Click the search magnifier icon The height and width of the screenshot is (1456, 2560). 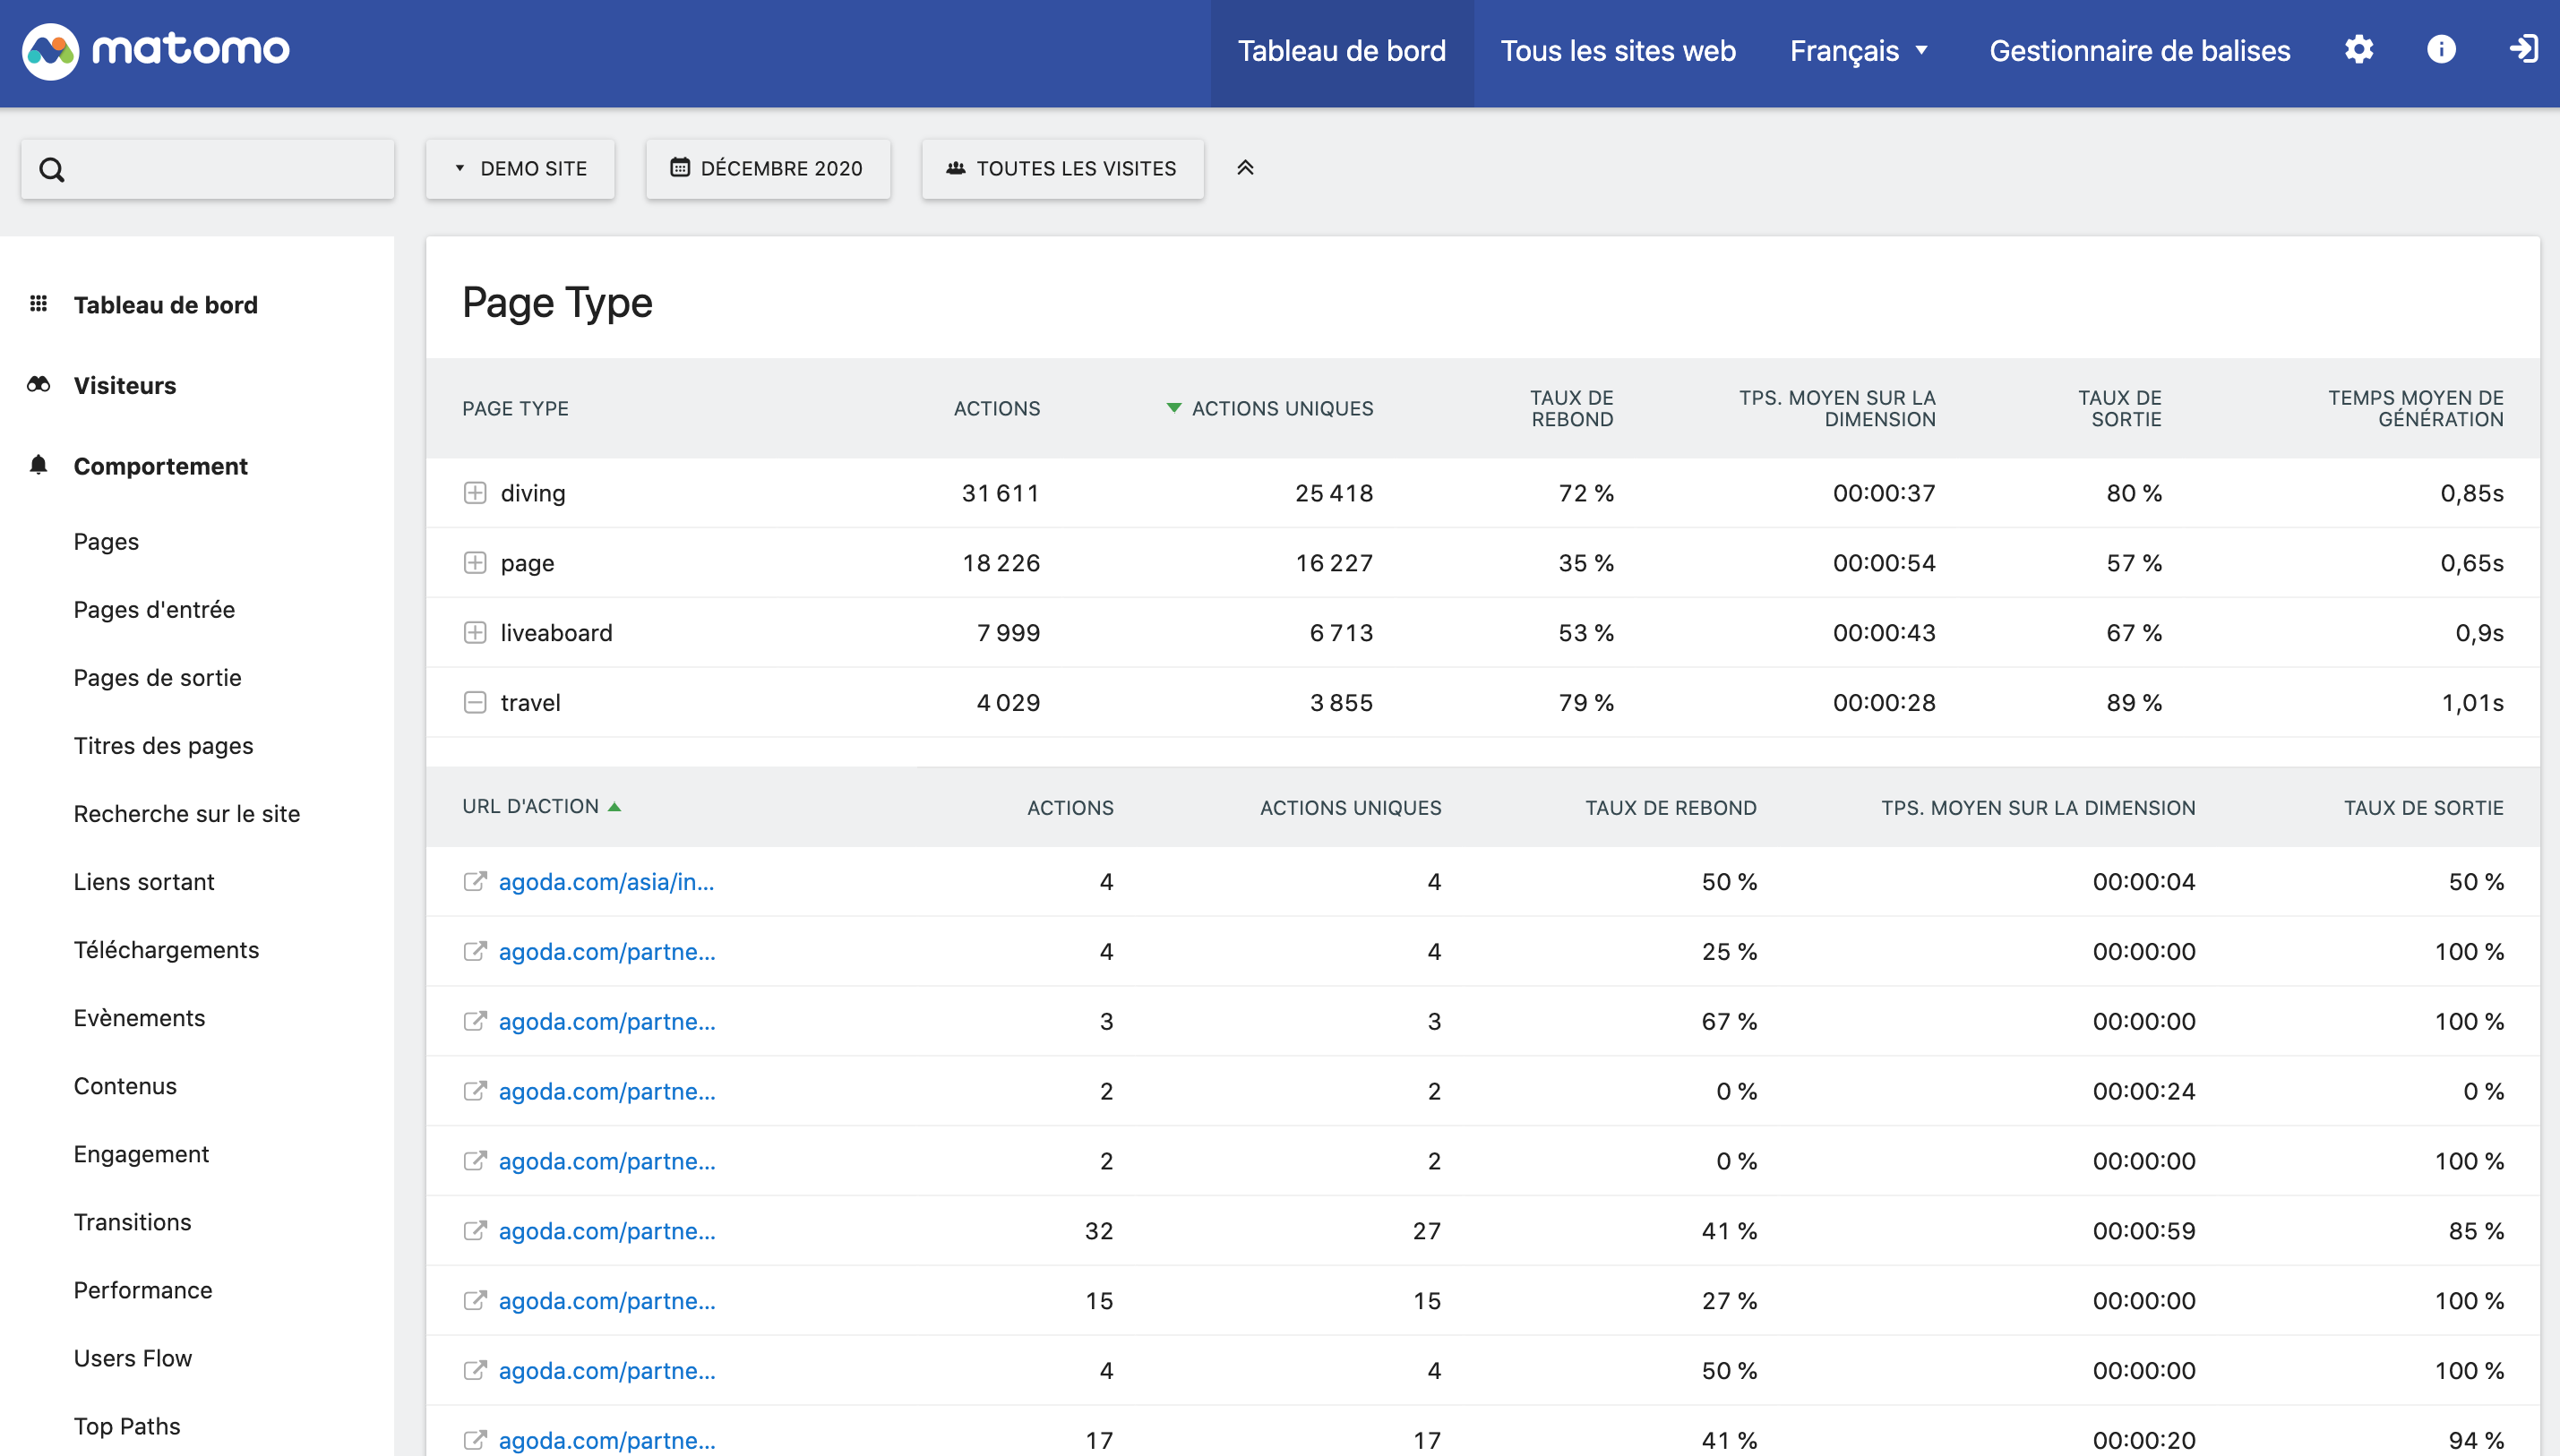point(52,170)
